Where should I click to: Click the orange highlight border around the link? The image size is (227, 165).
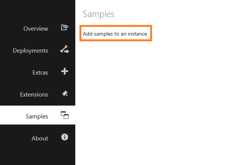116,26
